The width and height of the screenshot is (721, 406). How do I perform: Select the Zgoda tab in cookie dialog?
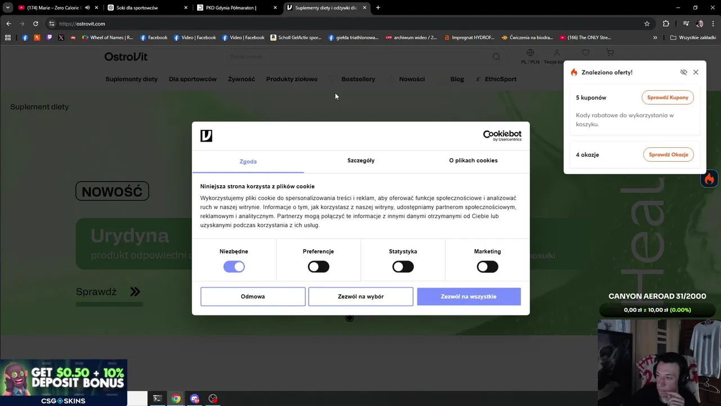[248, 161]
